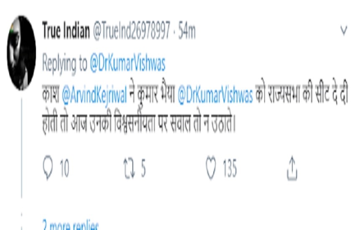Retweet this tweet using the retweet icon
The image size is (355, 230).
point(129,168)
